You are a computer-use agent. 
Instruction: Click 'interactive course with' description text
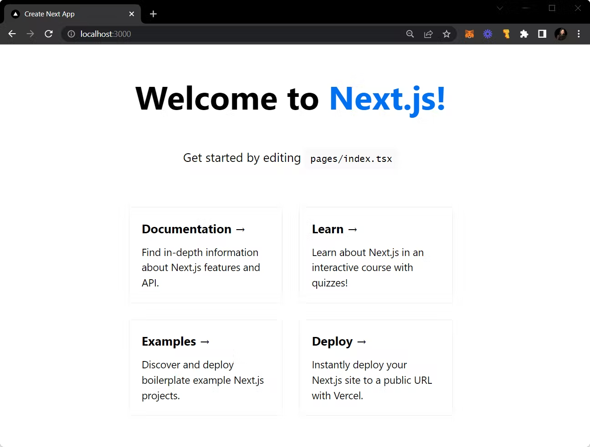362,267
